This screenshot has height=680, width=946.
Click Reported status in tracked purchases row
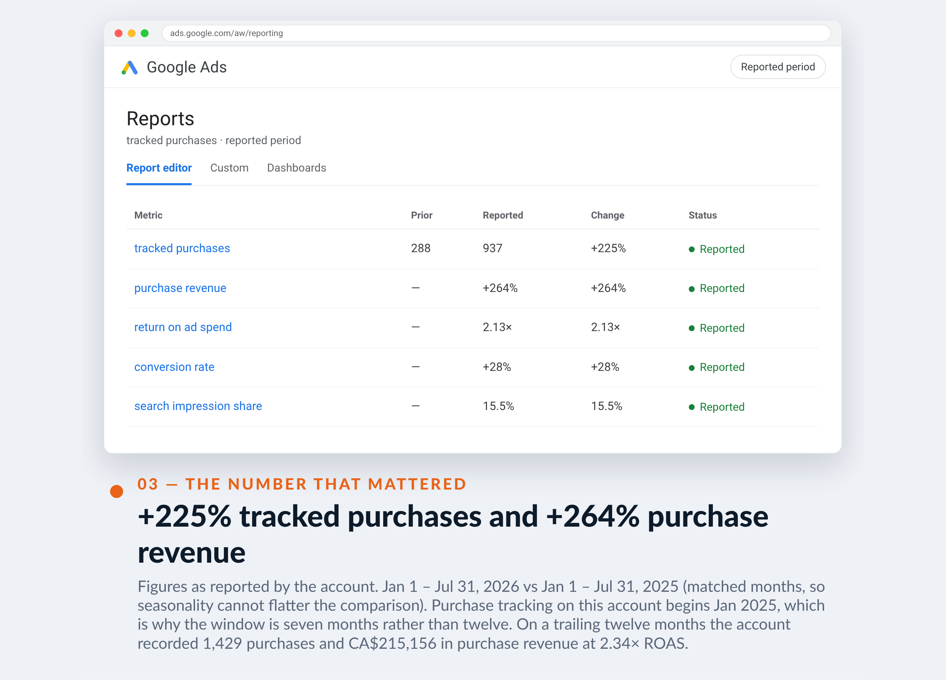click(717, 249)
